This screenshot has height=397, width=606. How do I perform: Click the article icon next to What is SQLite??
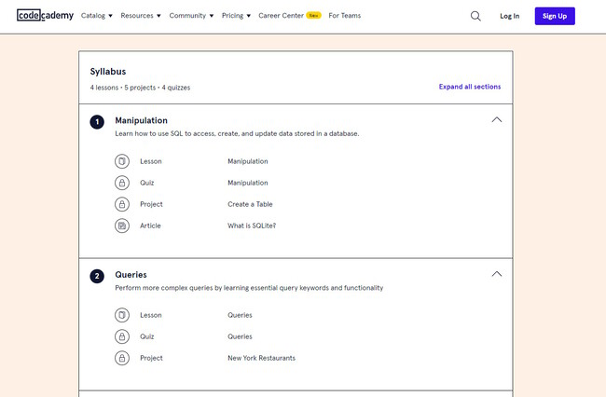click(122, 226)
